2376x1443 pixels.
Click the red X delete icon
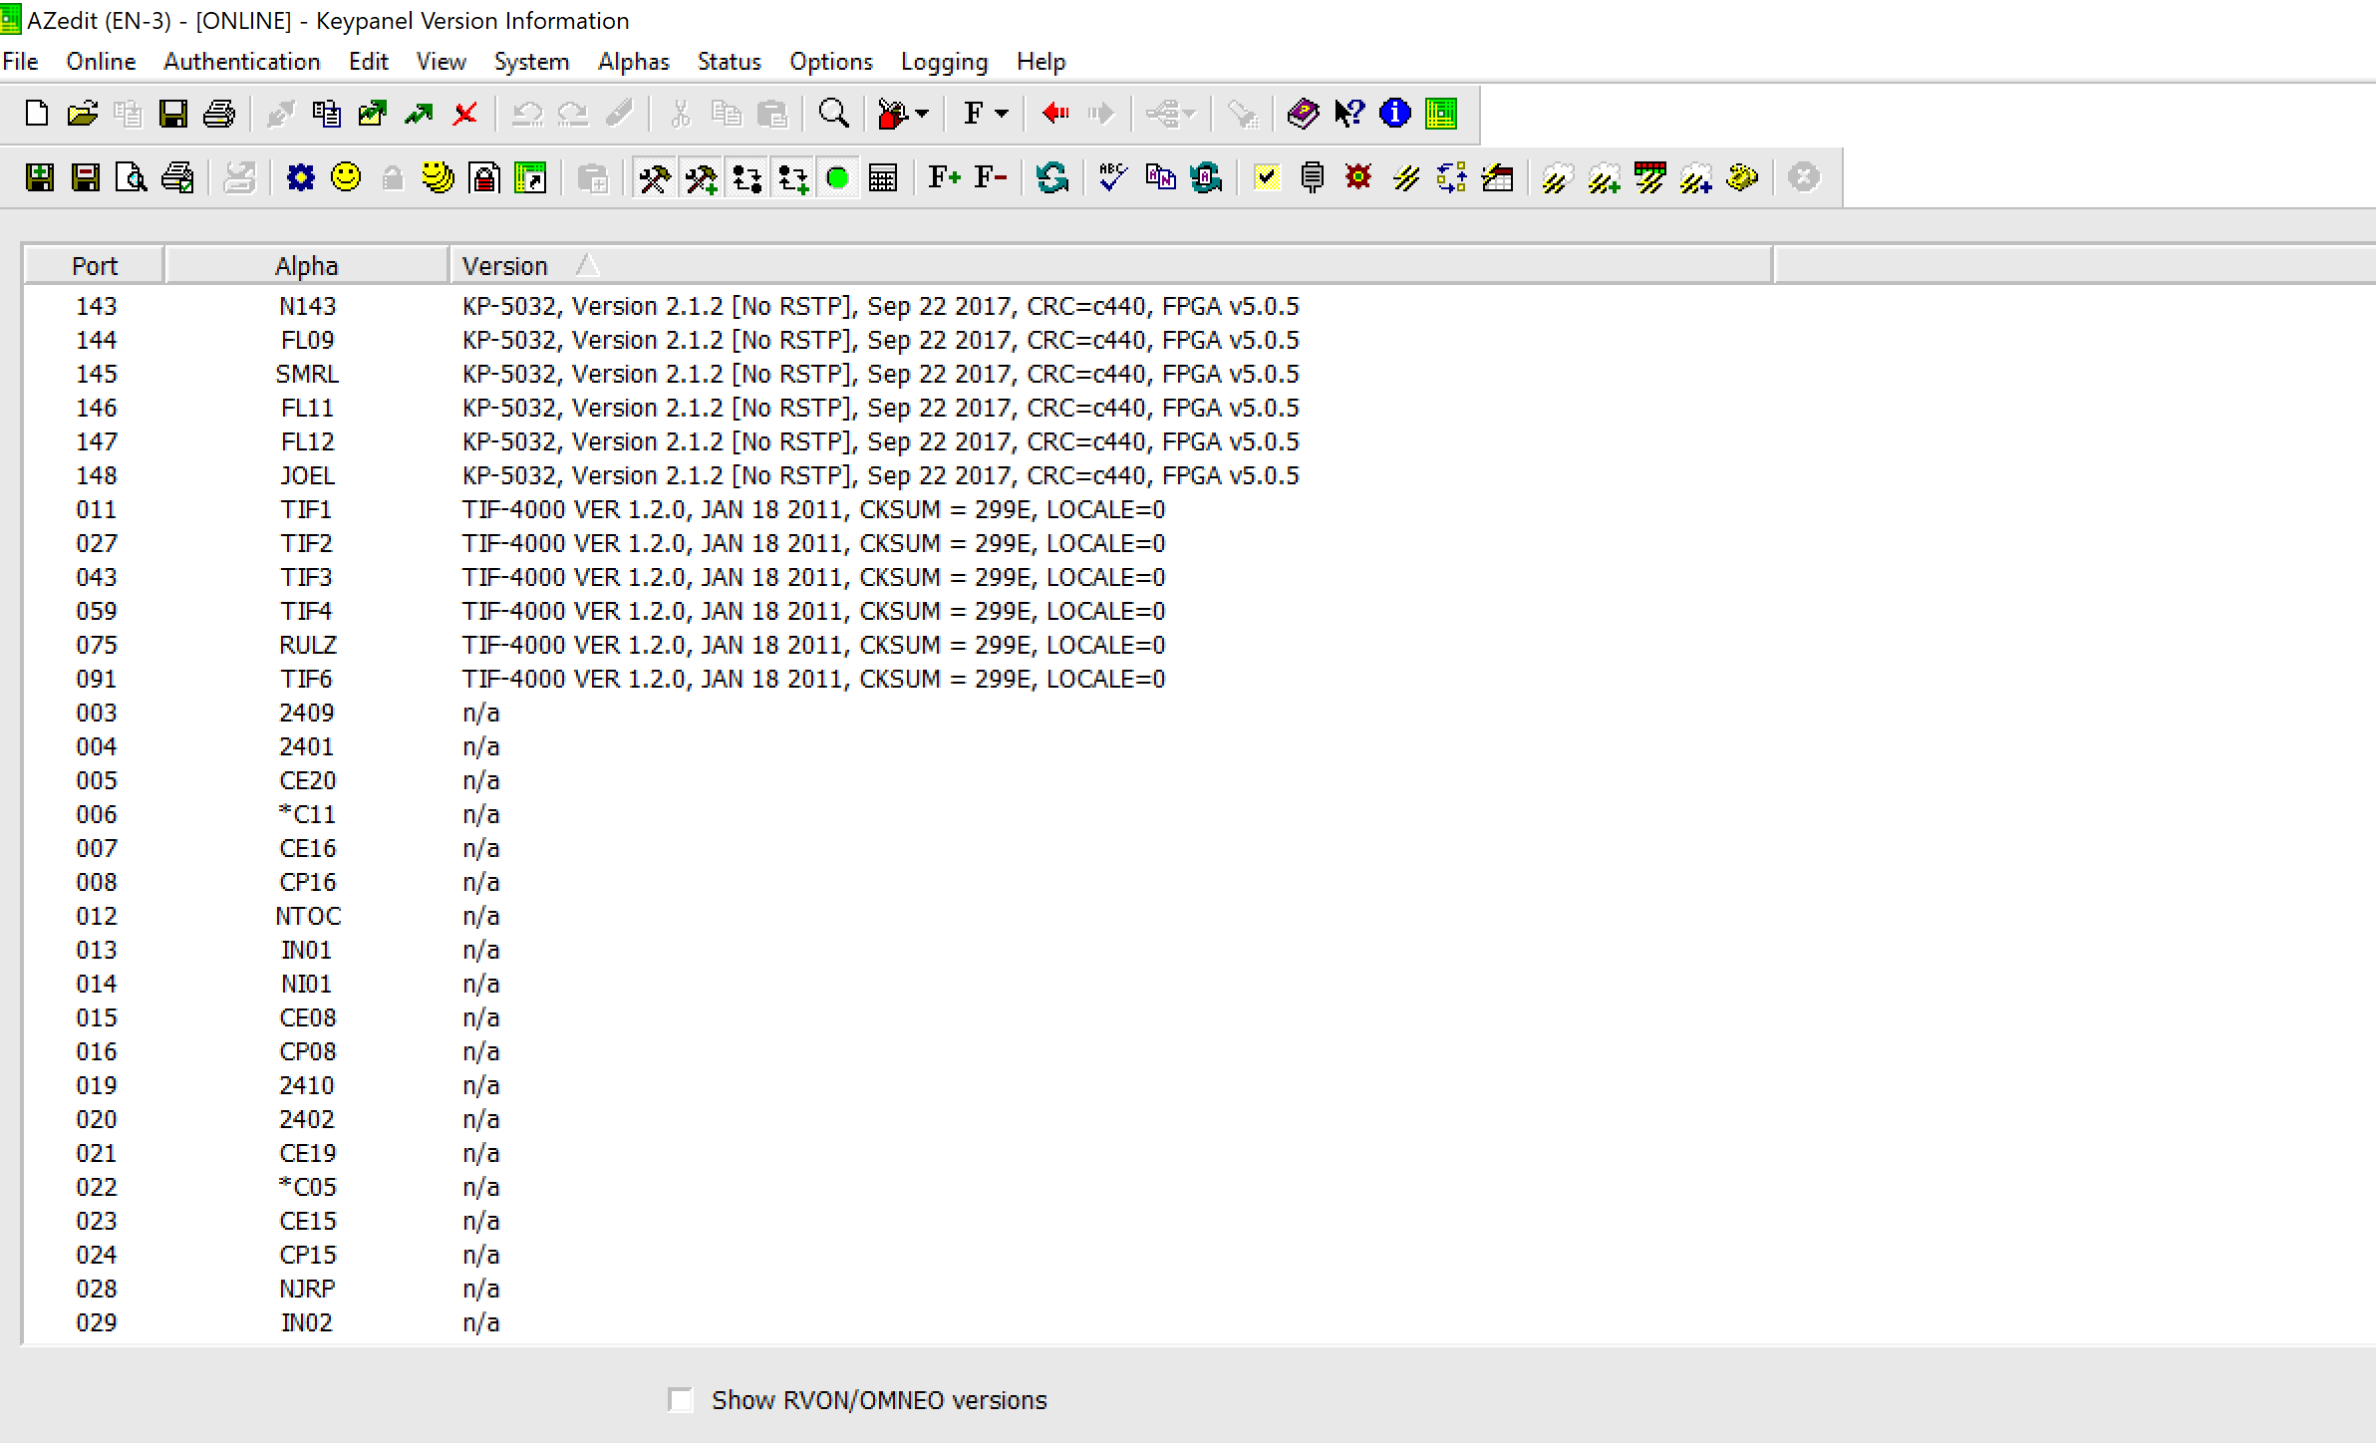[x=464, y=114]
